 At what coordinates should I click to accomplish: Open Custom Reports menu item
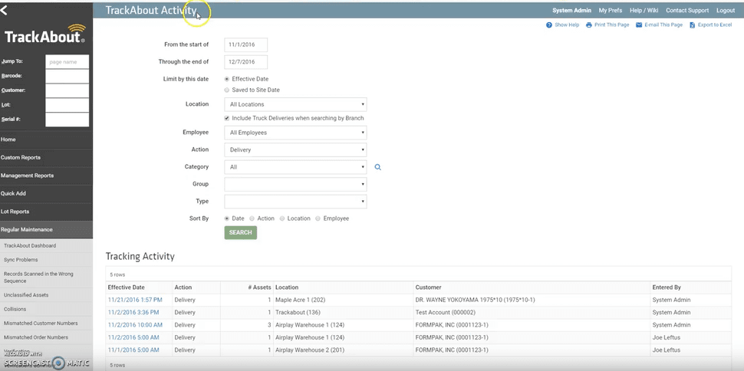21,158
